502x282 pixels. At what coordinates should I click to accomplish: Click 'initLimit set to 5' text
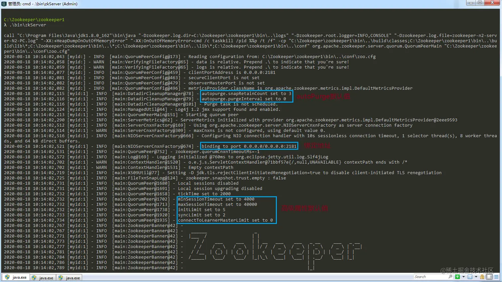pyautogui.click(x=202, y=210)
